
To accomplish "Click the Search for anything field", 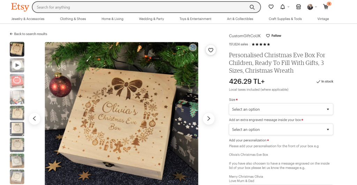I will tap(141, 7).
